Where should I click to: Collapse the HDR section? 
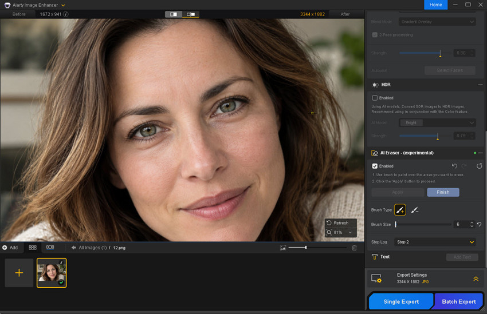pyautogui.click(x=480, y=85)
